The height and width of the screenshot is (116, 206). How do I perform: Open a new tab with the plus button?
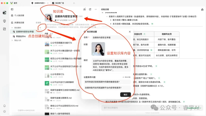[74, 3]
